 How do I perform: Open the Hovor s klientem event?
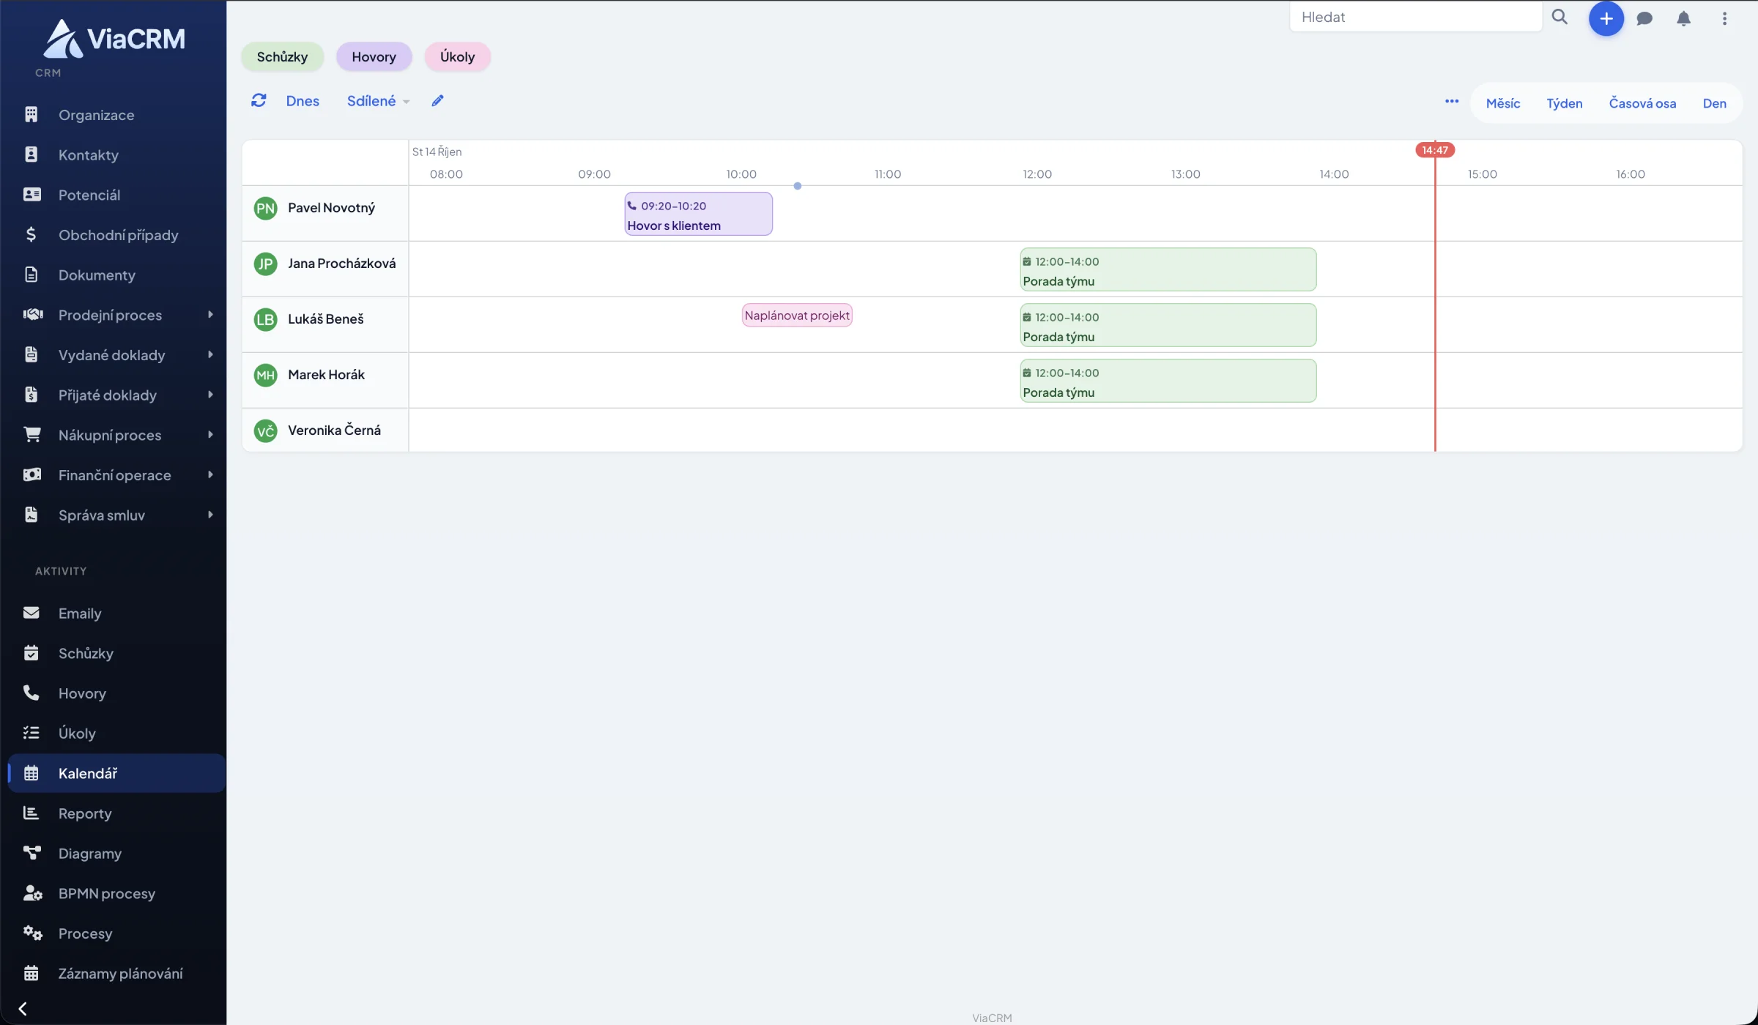698,214
